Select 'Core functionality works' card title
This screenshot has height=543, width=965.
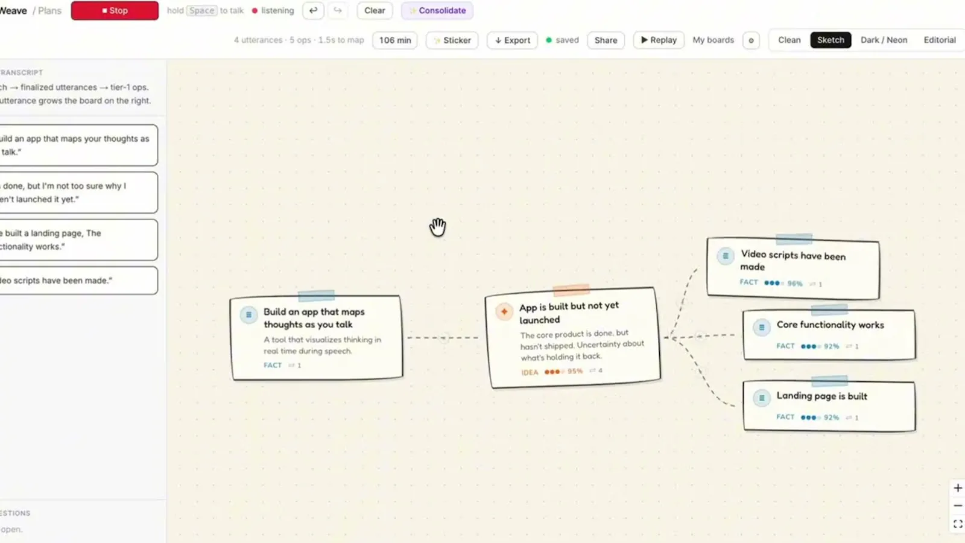point(830,325)
